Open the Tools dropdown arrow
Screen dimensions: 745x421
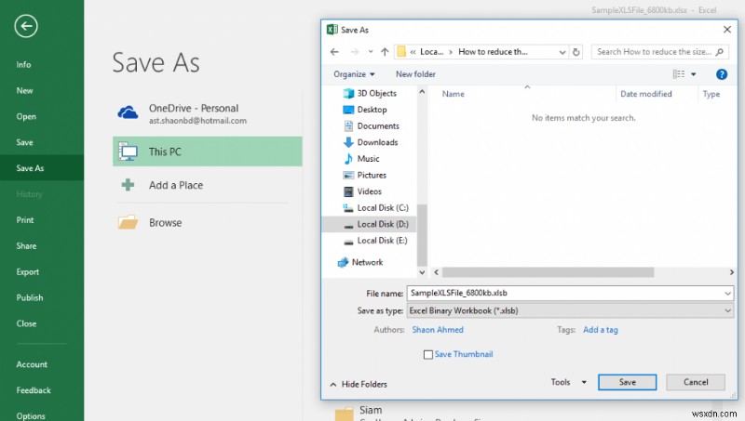point(584,382)
